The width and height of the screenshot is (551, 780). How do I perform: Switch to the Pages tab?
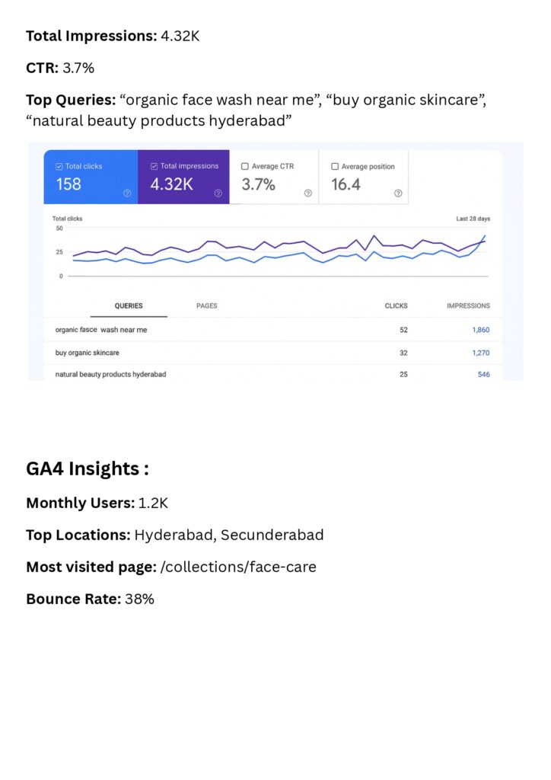206,306
